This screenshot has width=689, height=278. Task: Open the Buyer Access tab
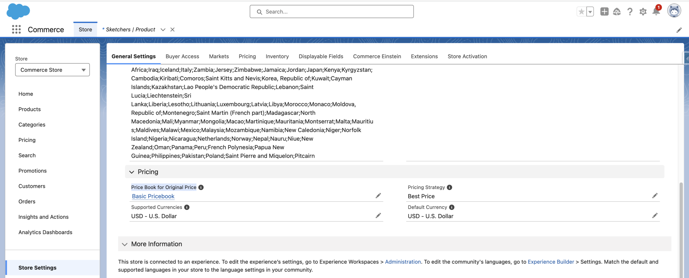[182, 56]
